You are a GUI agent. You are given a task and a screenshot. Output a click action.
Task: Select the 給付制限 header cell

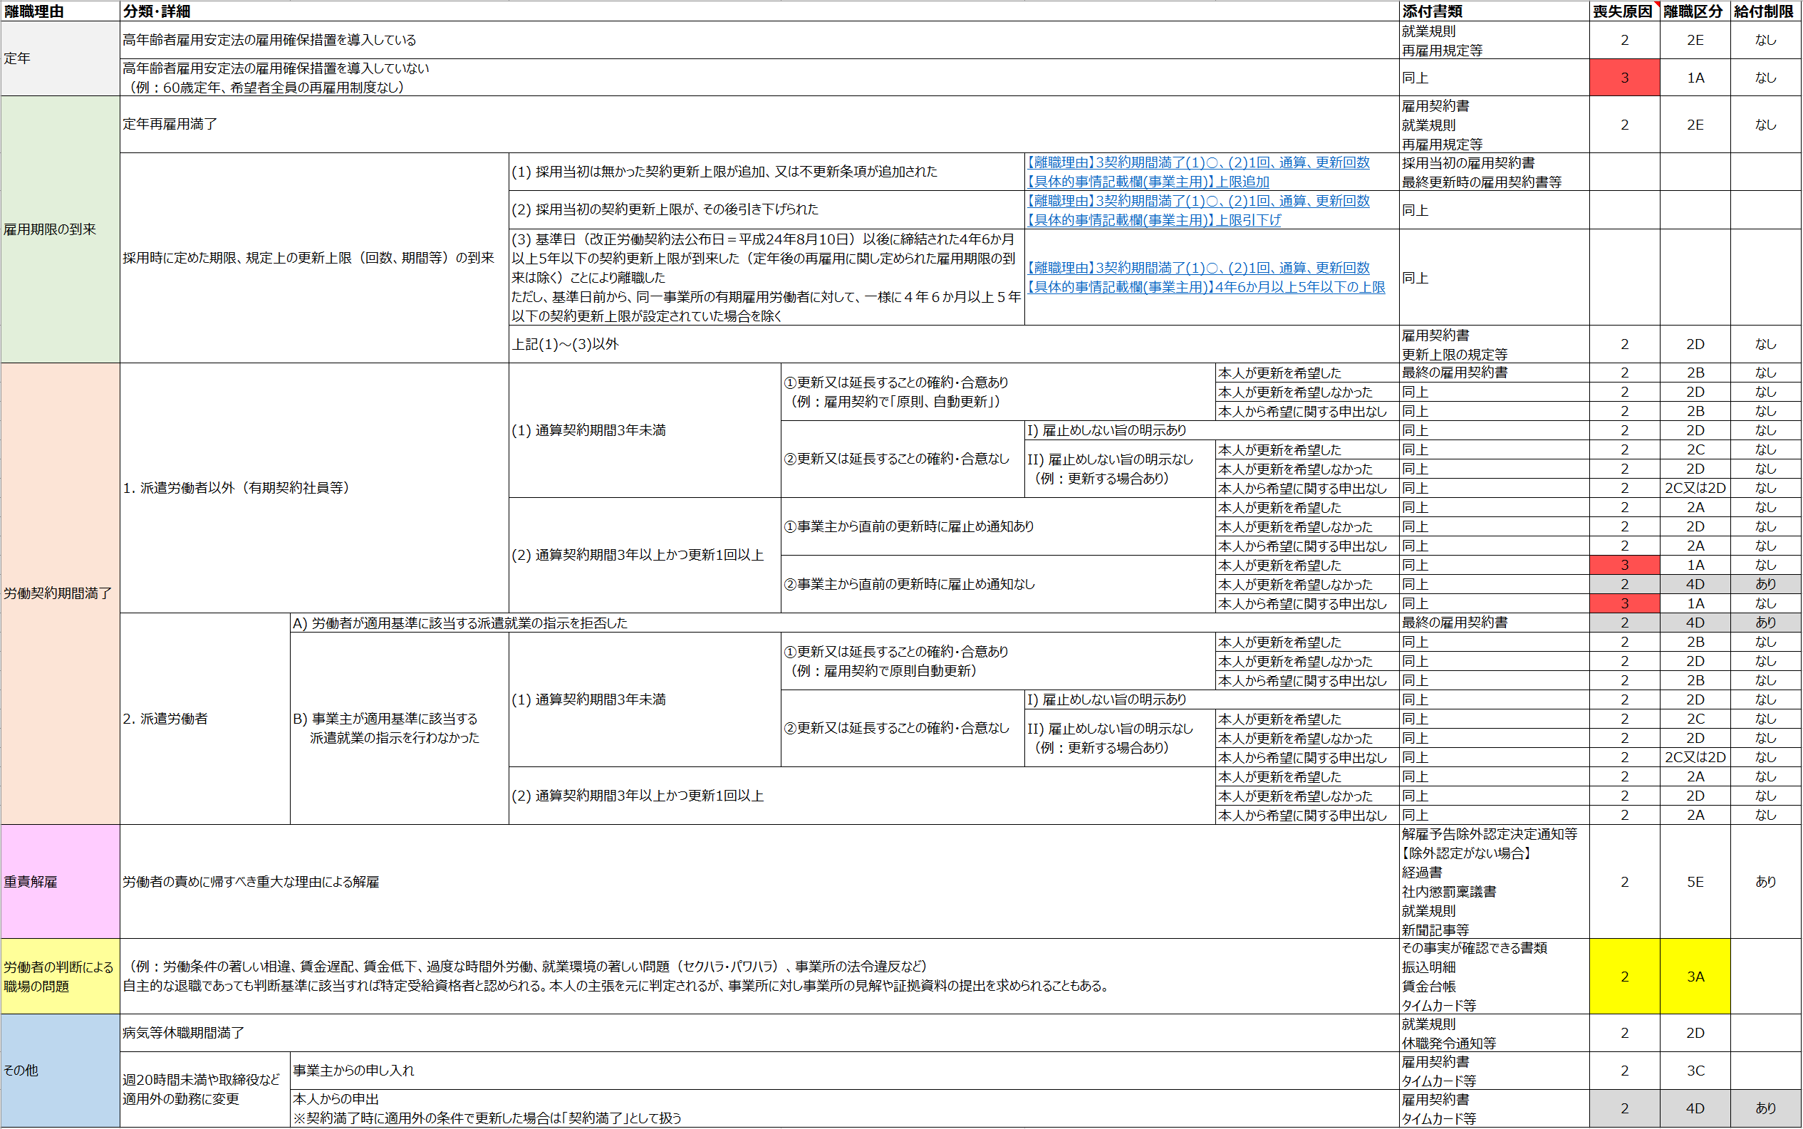coord(1766,11)
